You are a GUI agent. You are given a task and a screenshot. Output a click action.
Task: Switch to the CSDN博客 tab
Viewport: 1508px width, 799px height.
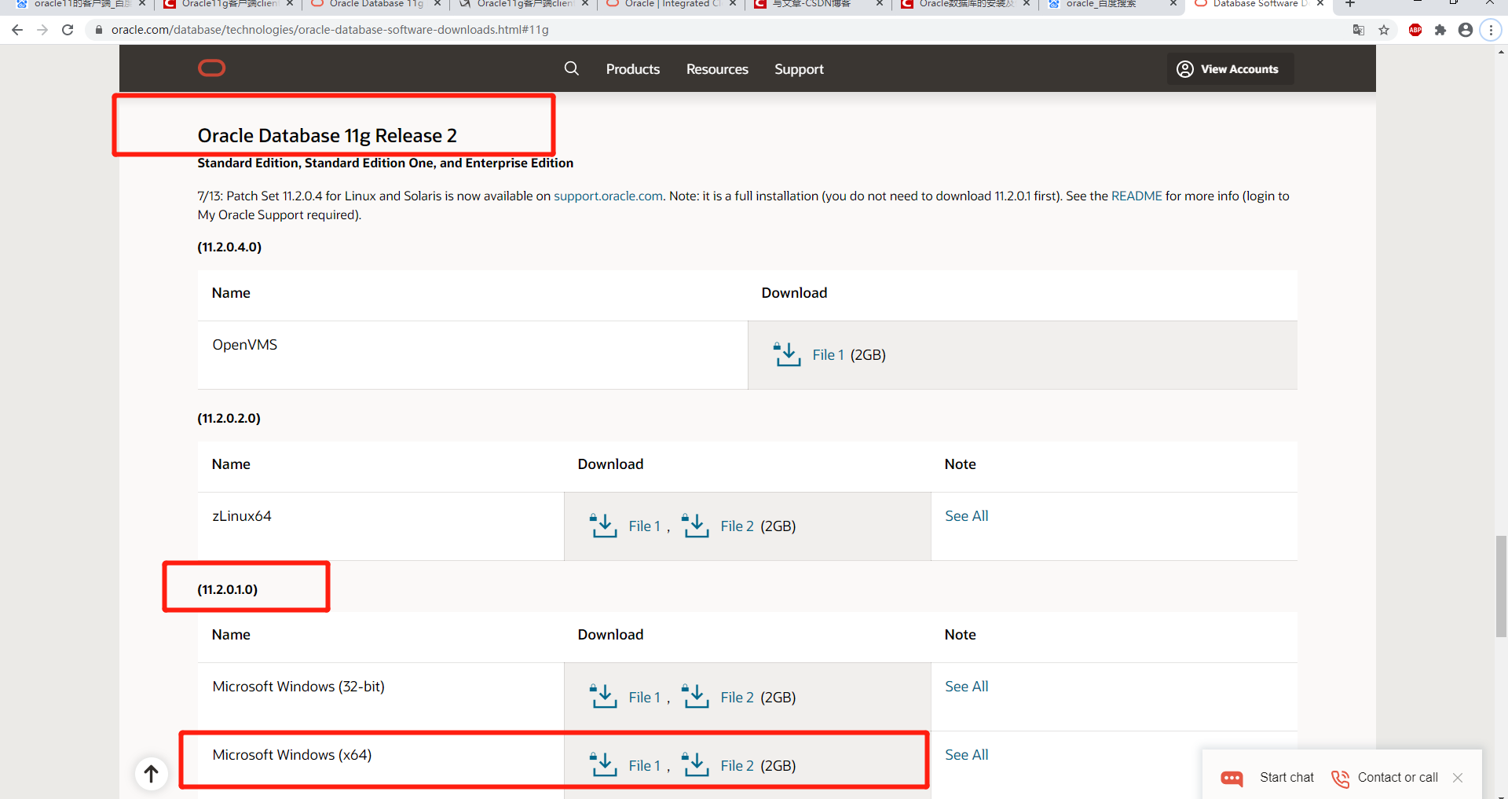pyautogui.click(x=818, y=4)
